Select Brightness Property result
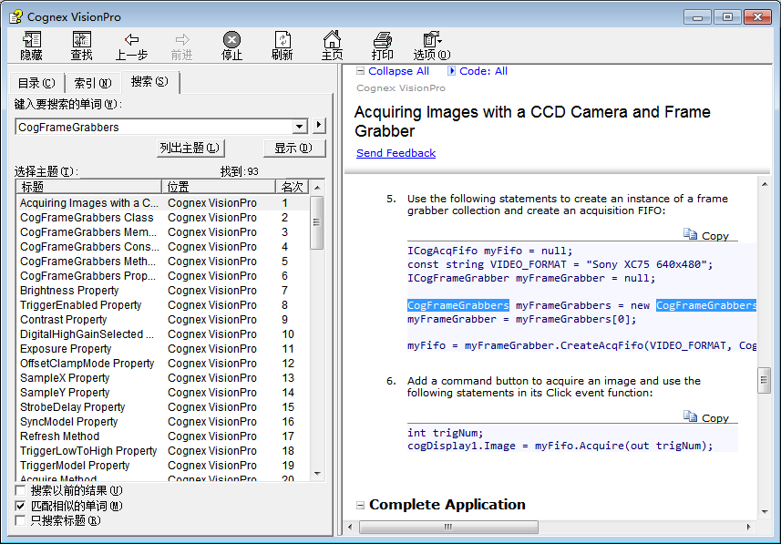The image size is (781, 544). 162,291
